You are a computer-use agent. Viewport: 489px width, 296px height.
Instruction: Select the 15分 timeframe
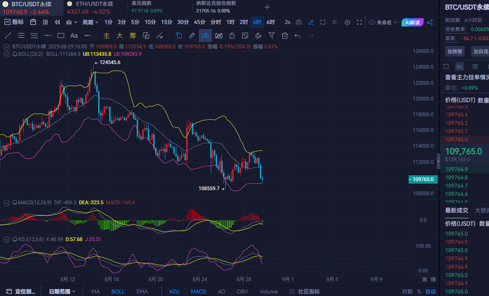(166, 22)
